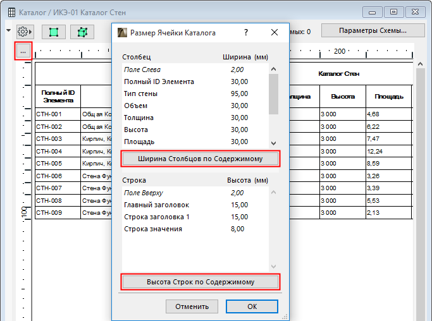Click the 8,00 height value
Image resolution: width=432 pixels, height=321 pixels.
(237, 229)
